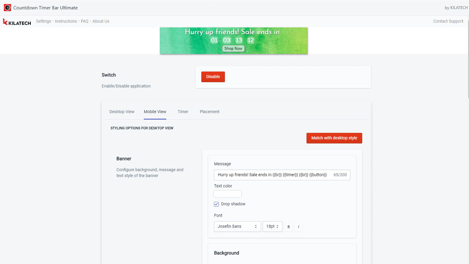Click the Shop Now preview button
469x264 pixels.
[233, 49]
